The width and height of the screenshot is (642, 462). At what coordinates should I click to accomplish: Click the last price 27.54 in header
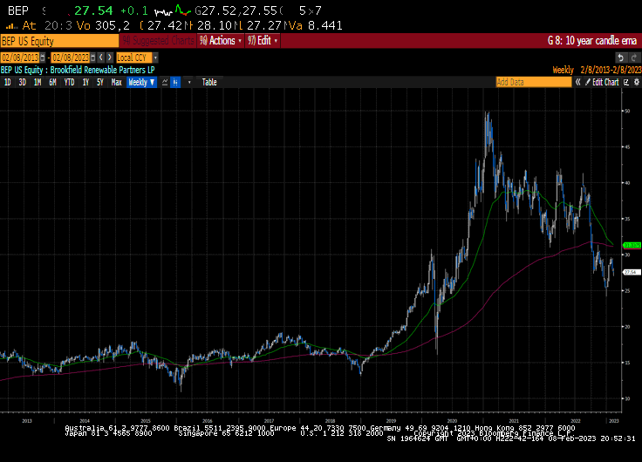pos(93,11)
